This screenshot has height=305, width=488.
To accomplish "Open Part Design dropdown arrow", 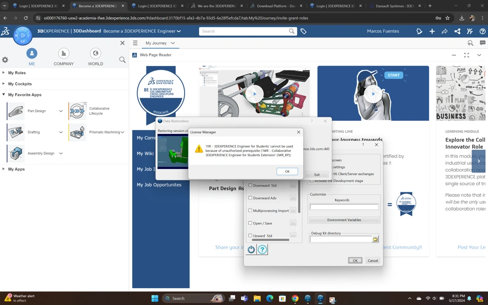I will pyautogui.click(x=60, y=111).
